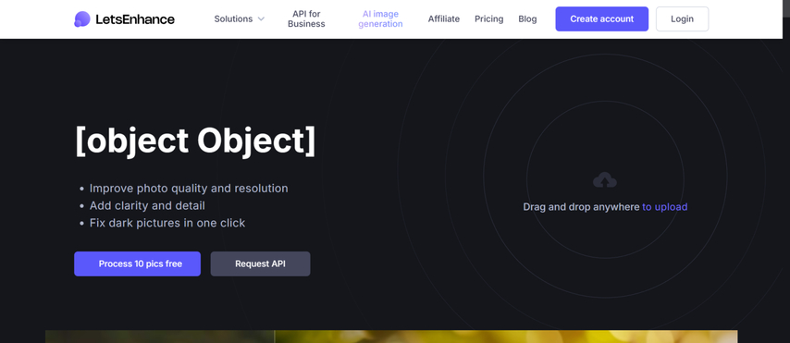Click the [object Object] heading
This screenshot has width=790, height=343.
[195, 141]
